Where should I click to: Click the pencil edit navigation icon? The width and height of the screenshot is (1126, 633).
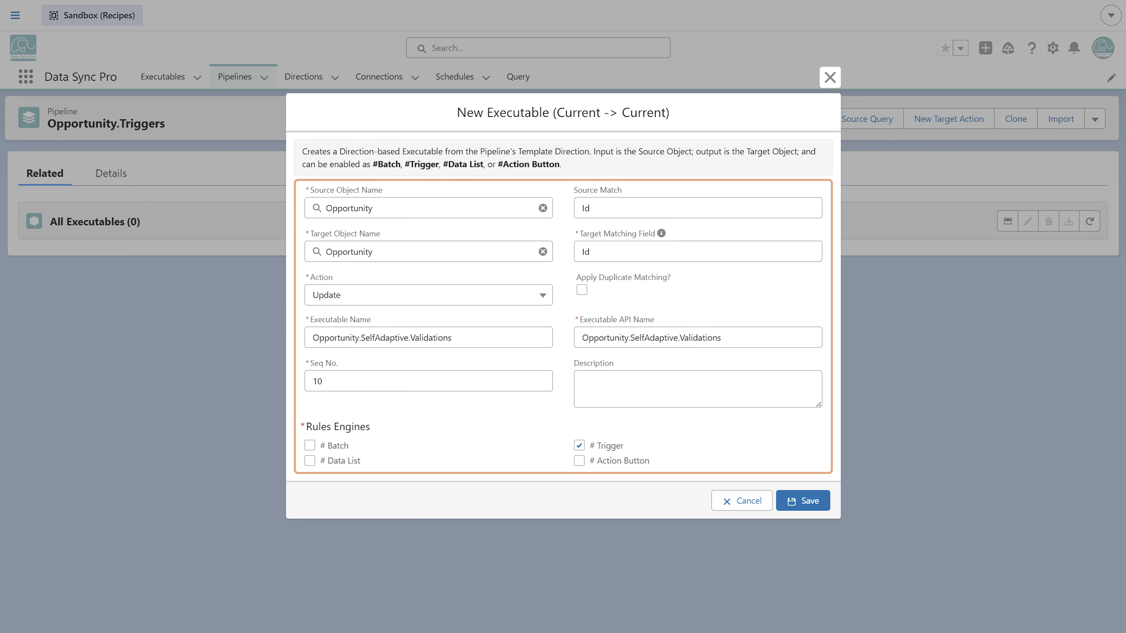[1111, 78]
